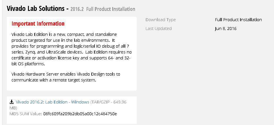Click the Important Information red heading
The image size is (274, 125).
(38, 24)
